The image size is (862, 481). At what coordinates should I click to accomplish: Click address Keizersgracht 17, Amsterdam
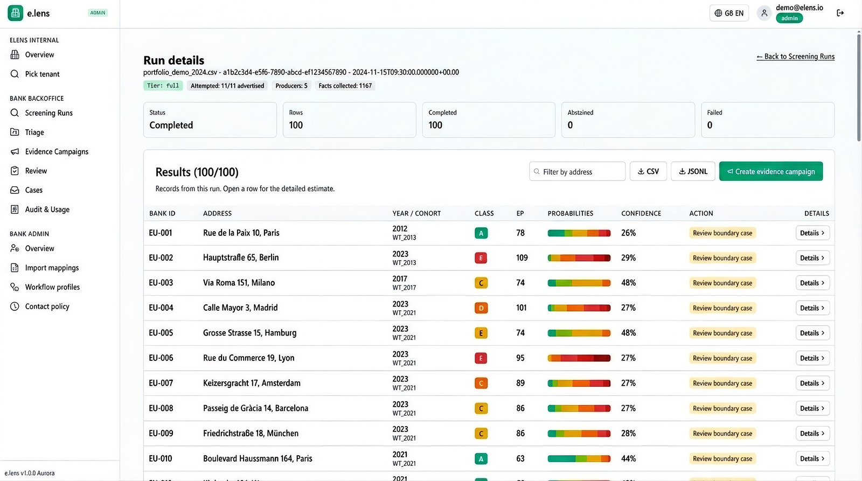[x=252, y=384]
